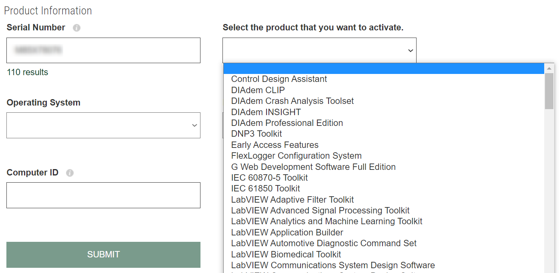Select Control Design Assistant
559x273 pixels.
[384, 79]
